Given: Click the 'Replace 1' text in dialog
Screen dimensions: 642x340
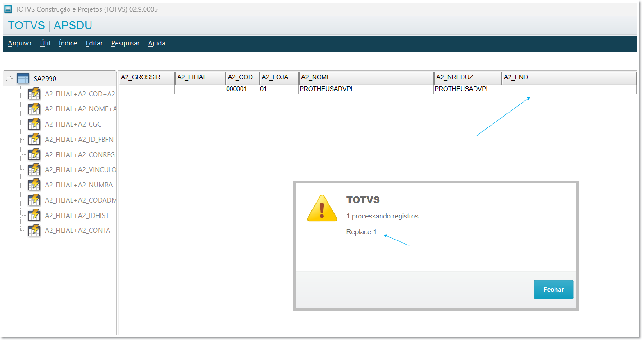Looking at the screenshot, I should (361, 232).
